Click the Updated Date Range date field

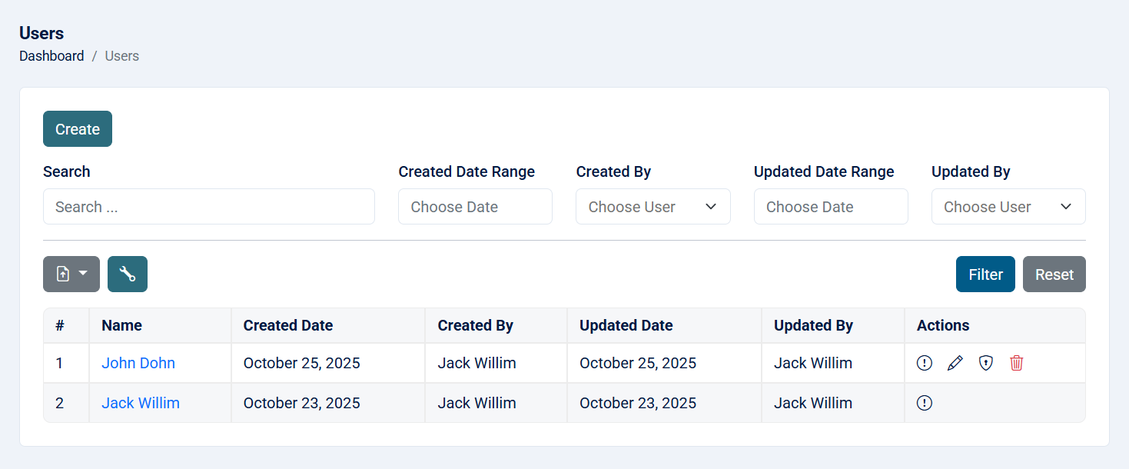pos(831,207)
